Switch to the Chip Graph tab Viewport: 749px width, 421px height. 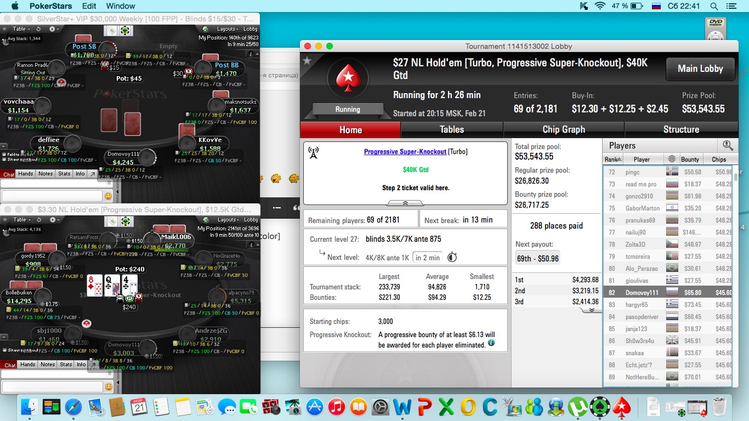(x=564, y=129)
